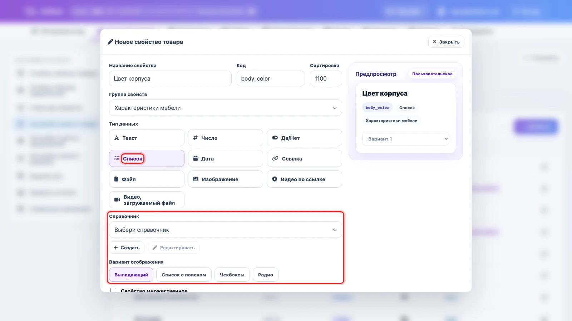Switch display variant to Радио
572x321 pixels.
266,275
